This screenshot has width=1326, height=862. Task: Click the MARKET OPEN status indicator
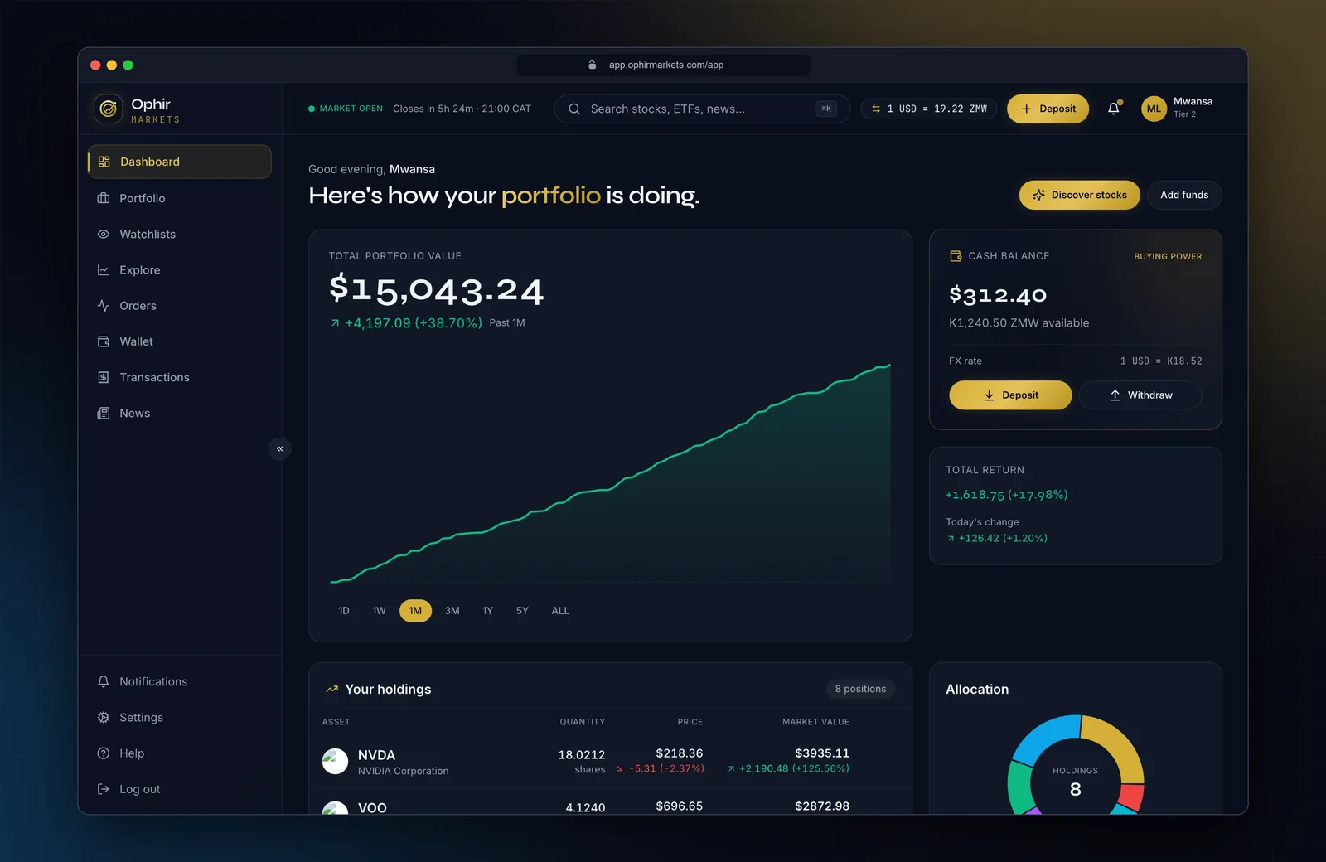pos(346,109)
